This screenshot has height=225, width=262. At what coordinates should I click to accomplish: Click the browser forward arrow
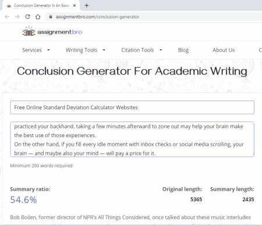17,17
